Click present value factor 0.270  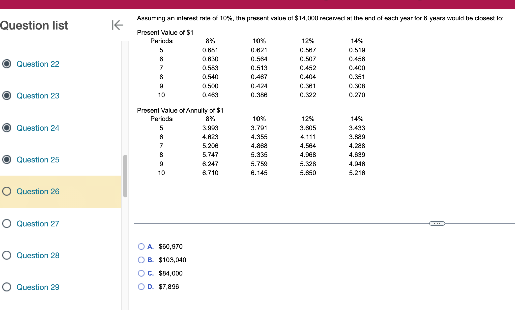point(357,95)
